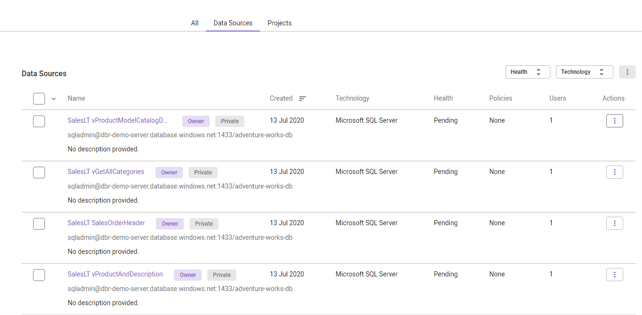Screen dimensions: 642x315
Task: Click the sort icon next to Created column
Action: tap(303, 98)
